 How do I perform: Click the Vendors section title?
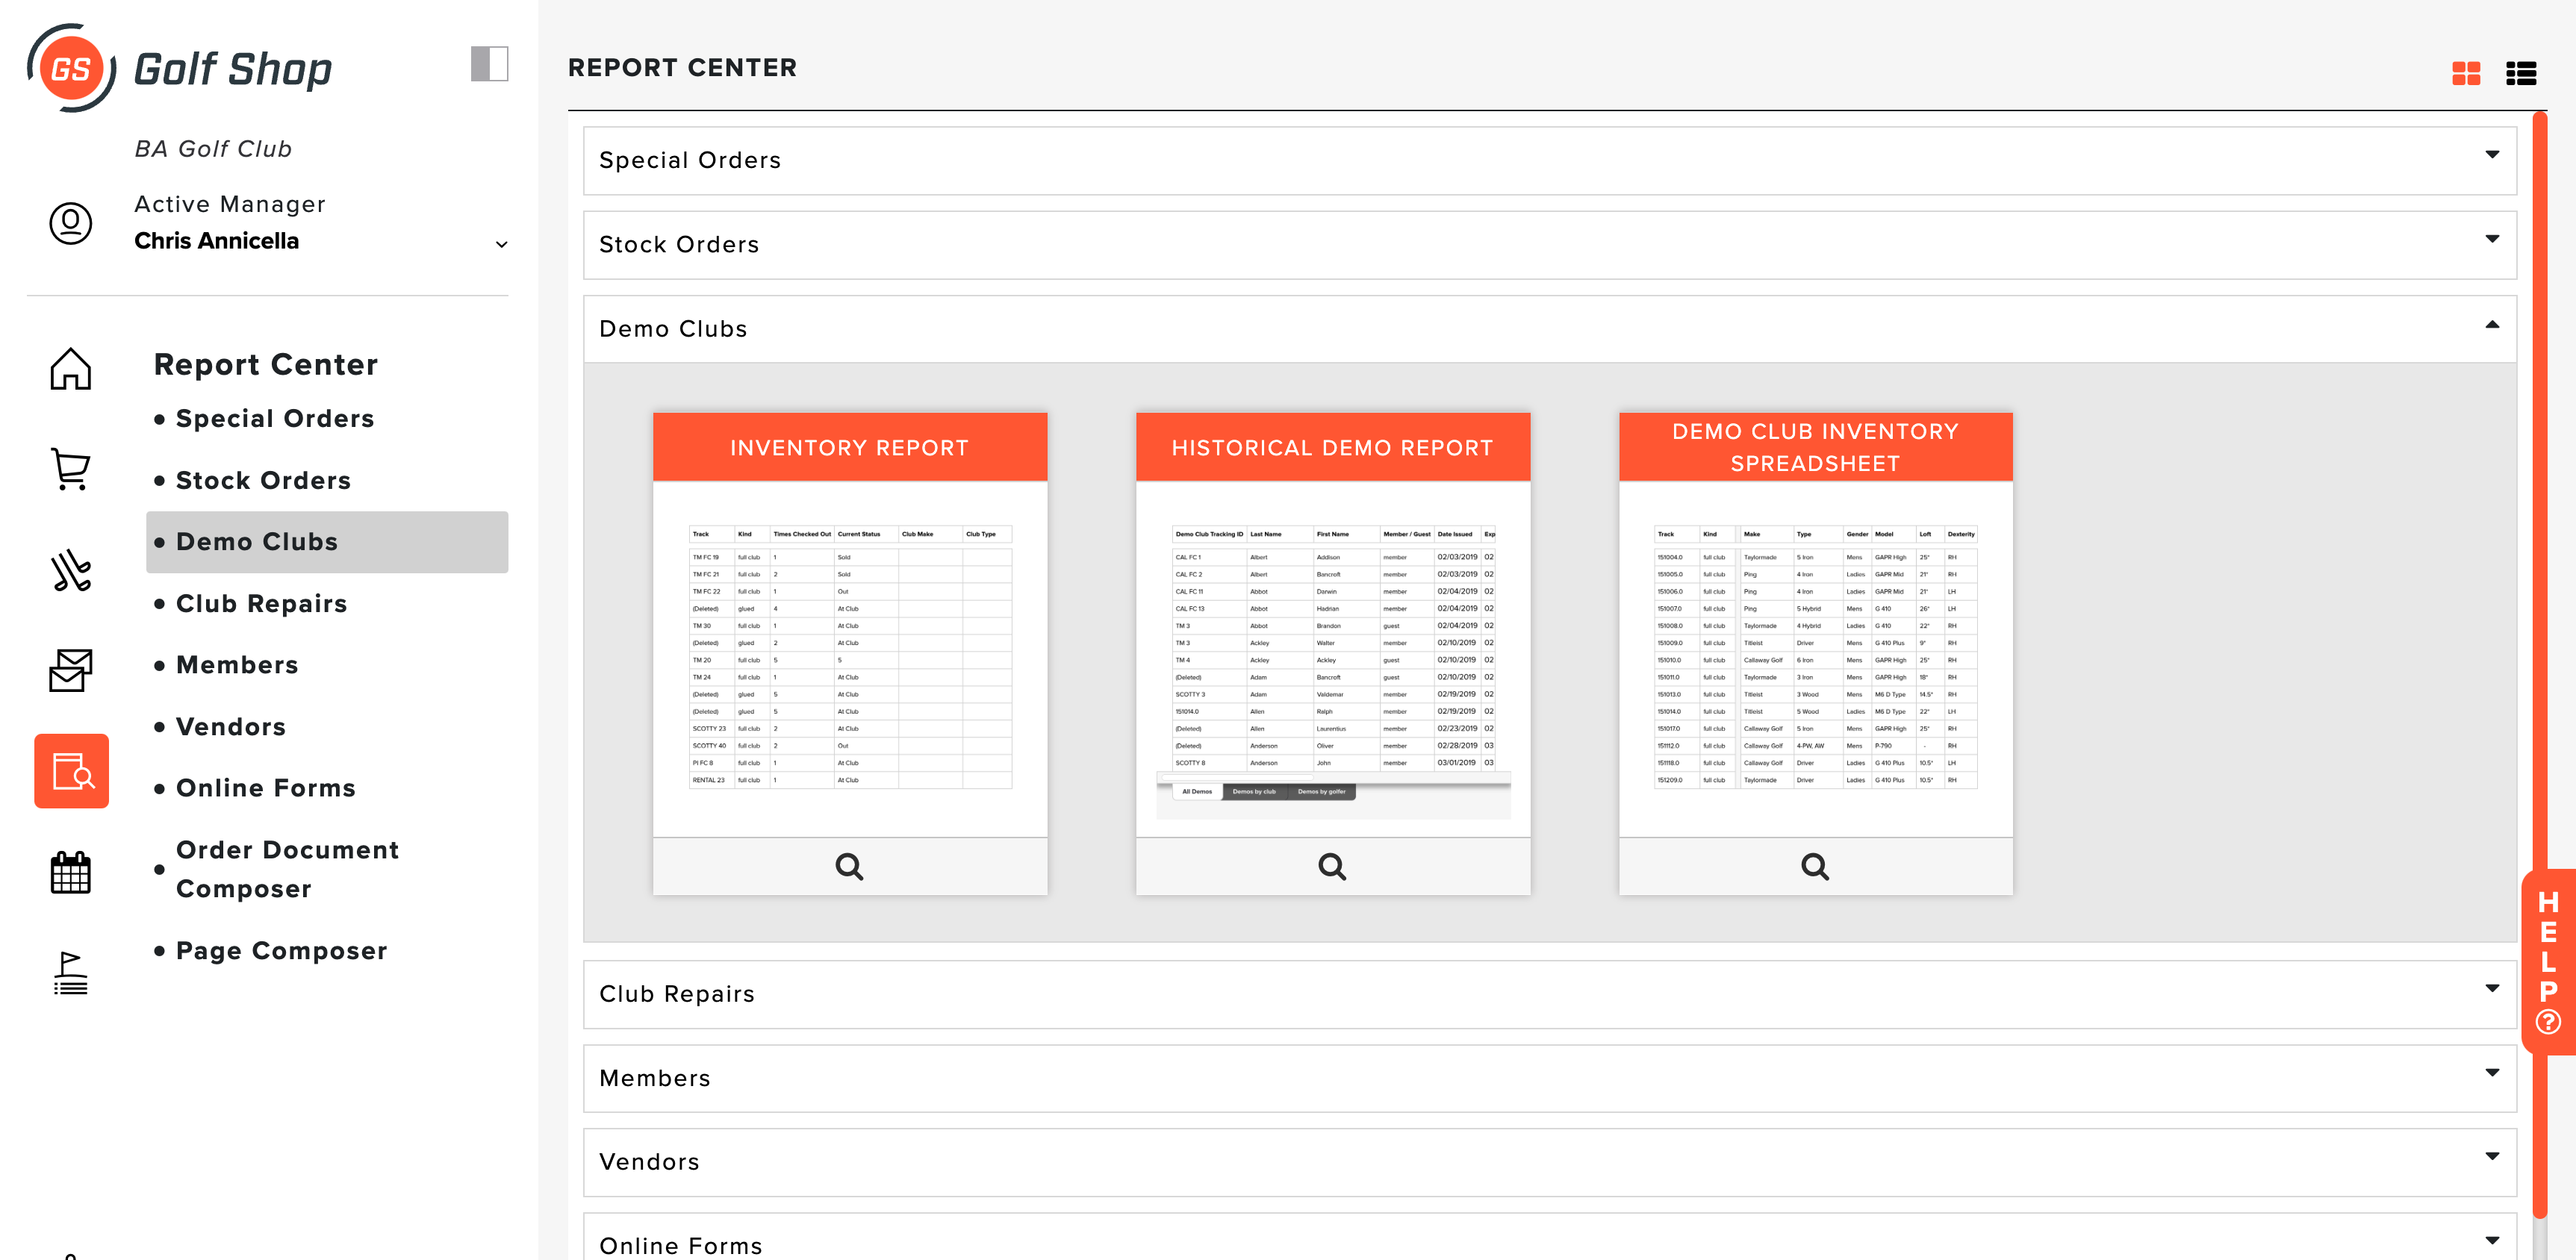pos(649,1162)
